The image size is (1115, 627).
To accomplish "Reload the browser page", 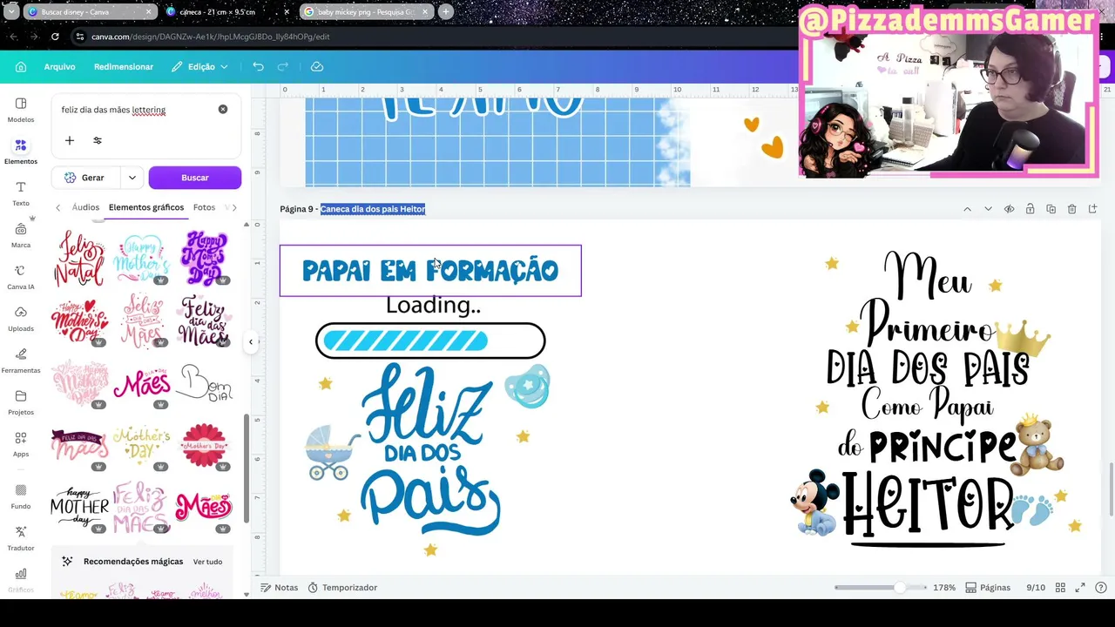I will pyautogui.click(x=55, y=37).
